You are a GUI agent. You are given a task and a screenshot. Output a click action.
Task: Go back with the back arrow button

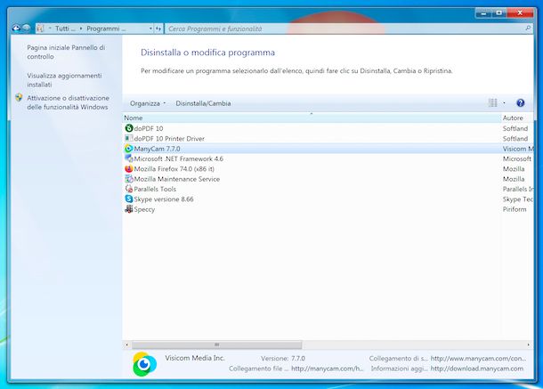[16, 28]
